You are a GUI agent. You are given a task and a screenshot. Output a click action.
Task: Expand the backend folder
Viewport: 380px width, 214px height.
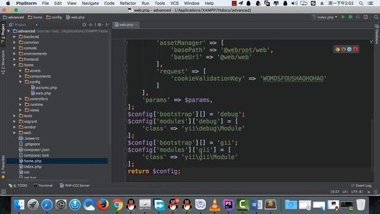click(14, 37)
